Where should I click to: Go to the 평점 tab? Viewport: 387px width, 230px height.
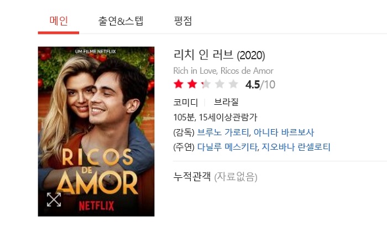click(183, 21)
